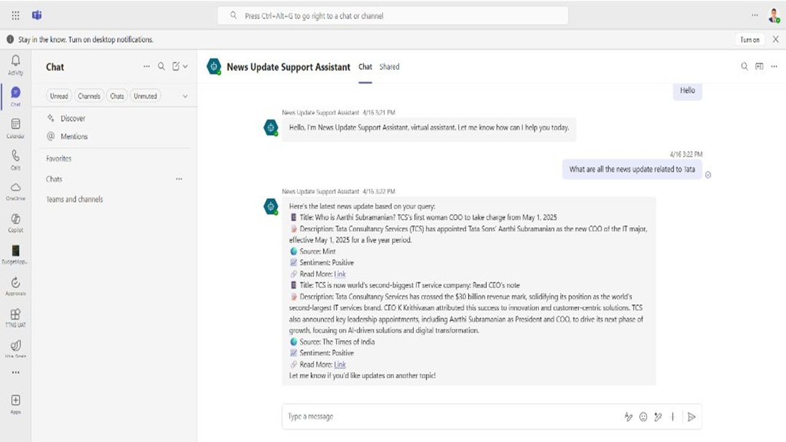The width and height of the screenshot is (786, 442).
Task: Open new chat dropdown arrow
Action: (185, 66)
